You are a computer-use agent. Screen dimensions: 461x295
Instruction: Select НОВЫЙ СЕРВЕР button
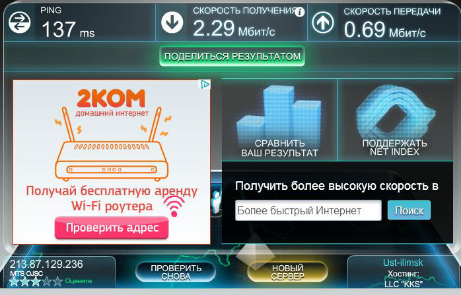287,272
